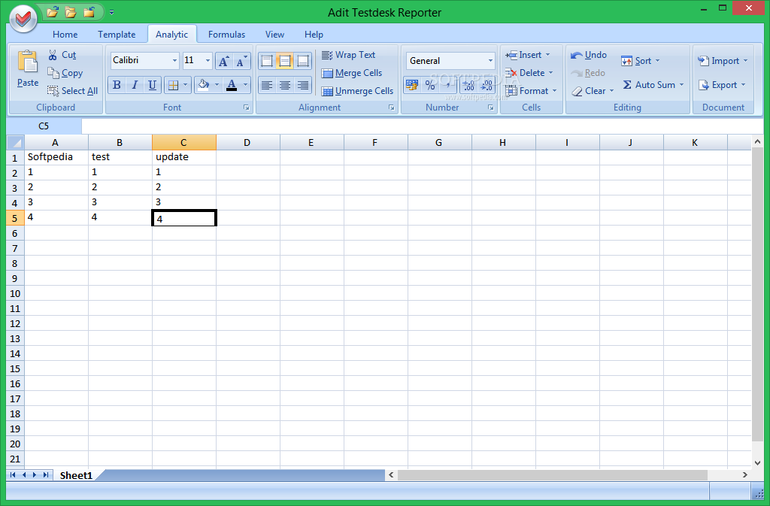Expand the borders dropdown arrow
This screenshot has height=506, width=770.
tap(185, 85)
